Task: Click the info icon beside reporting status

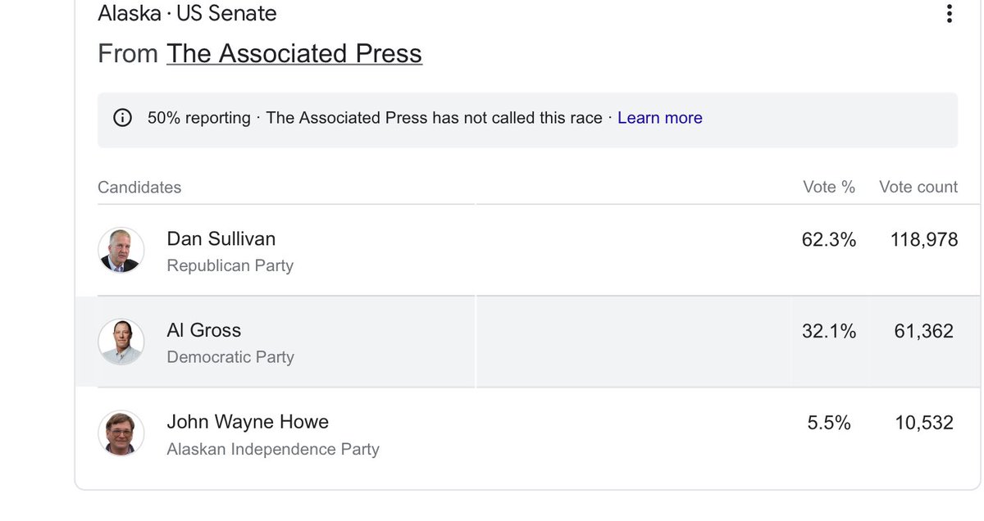Action: [122, 117]
